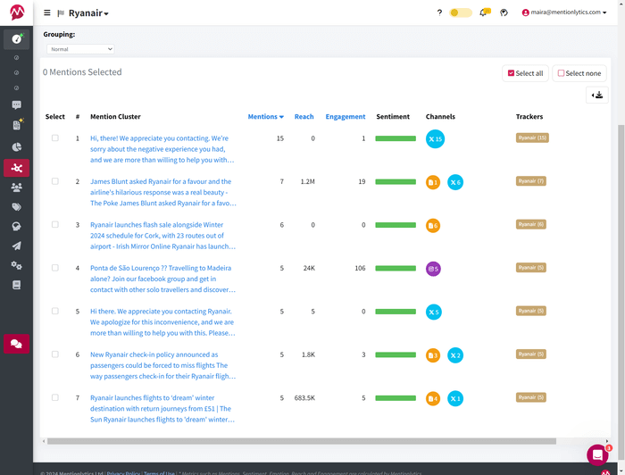Open the book guide sidebar icon
This screenshot has width=625, height=475.
pos(17,285)
